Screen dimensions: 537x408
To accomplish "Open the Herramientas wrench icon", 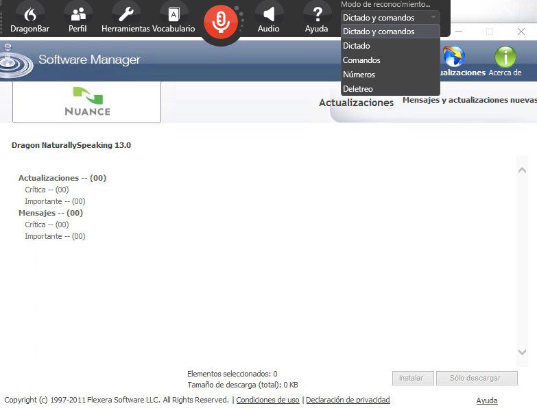I will pos(126,14).
